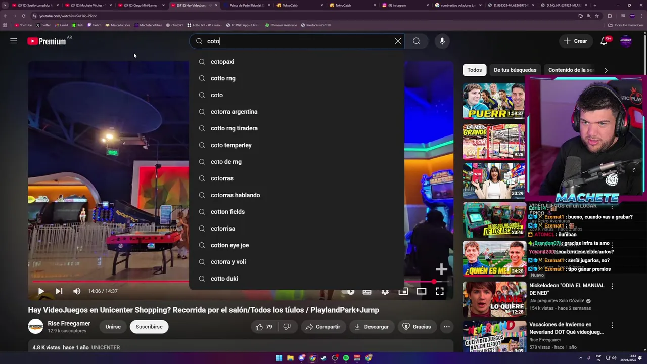Play the video with the play button
Screen dimensions: 647x364
[x=41, y=291]
